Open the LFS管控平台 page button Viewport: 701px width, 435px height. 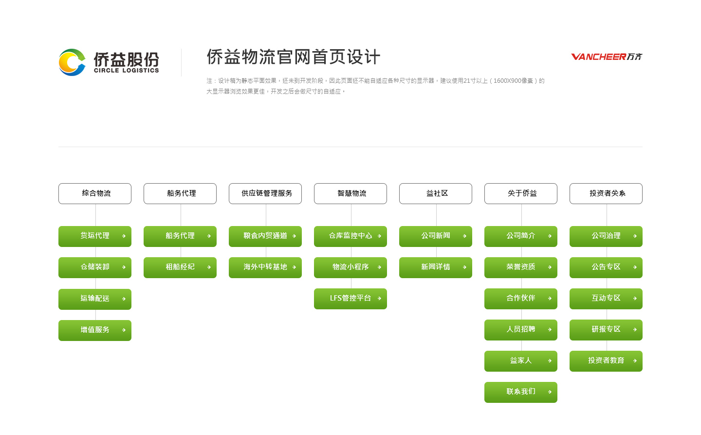point(350,299)
